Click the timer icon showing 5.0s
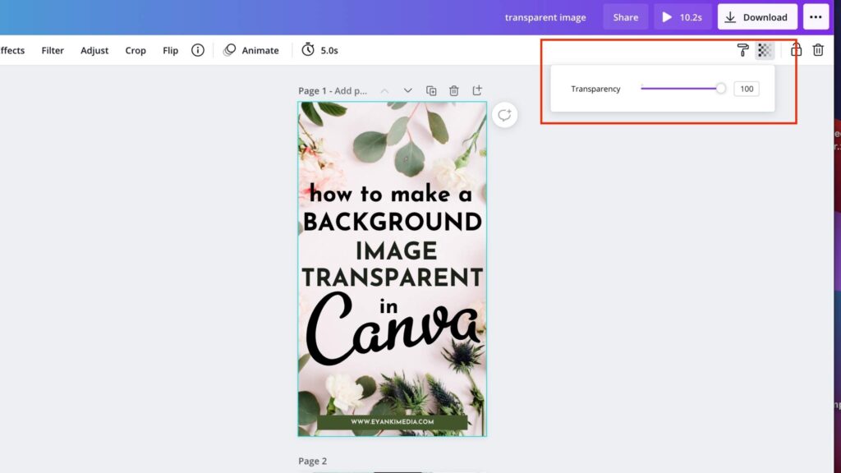The image size is (841, 473). coord(309,49)
